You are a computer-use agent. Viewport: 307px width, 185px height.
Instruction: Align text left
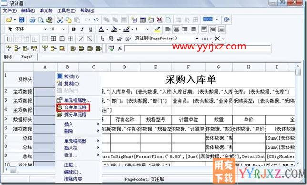tap(168, 29)
